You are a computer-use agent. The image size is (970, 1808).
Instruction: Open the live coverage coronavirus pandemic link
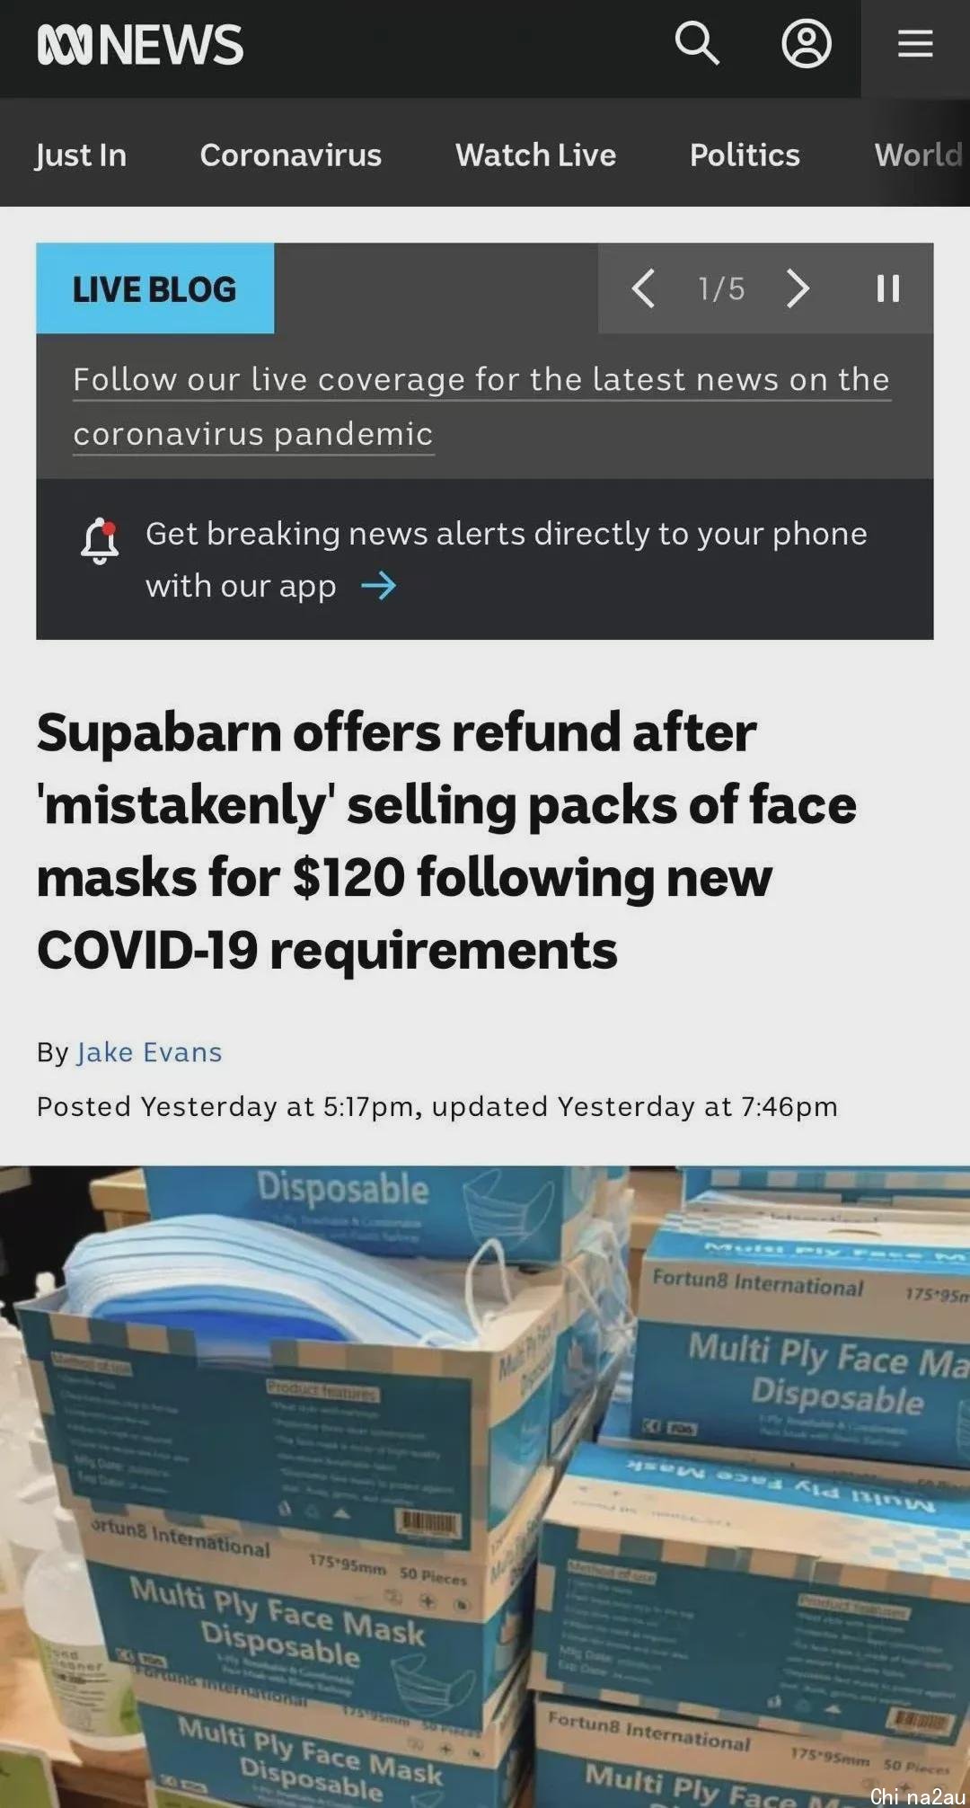click(481, 406)
